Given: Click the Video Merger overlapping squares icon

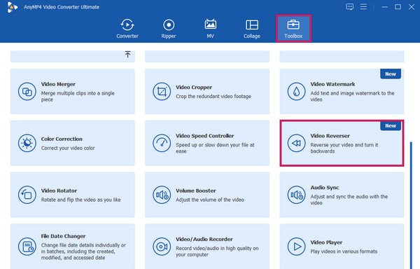Looking at the screenshot, I should (x=27, y=92).
